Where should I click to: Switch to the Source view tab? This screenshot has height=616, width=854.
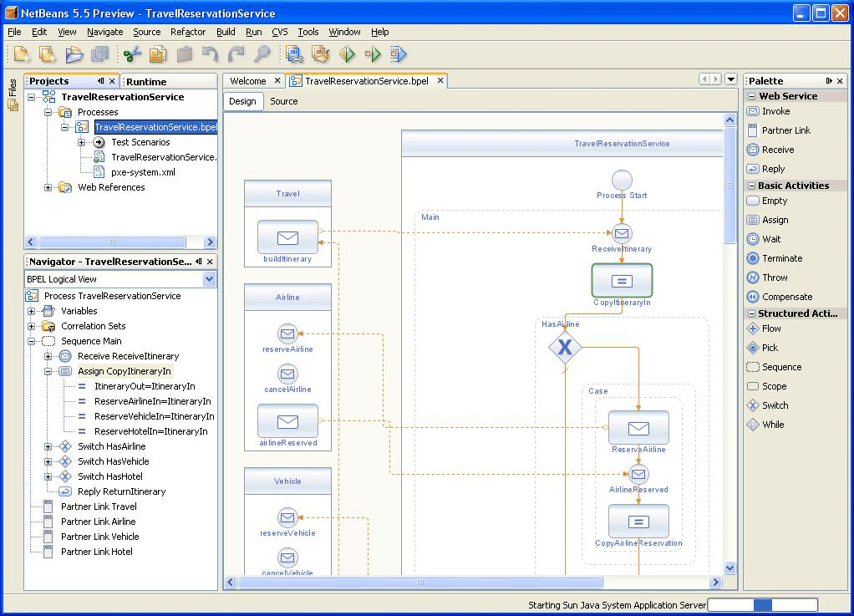(x=284, y=101)
